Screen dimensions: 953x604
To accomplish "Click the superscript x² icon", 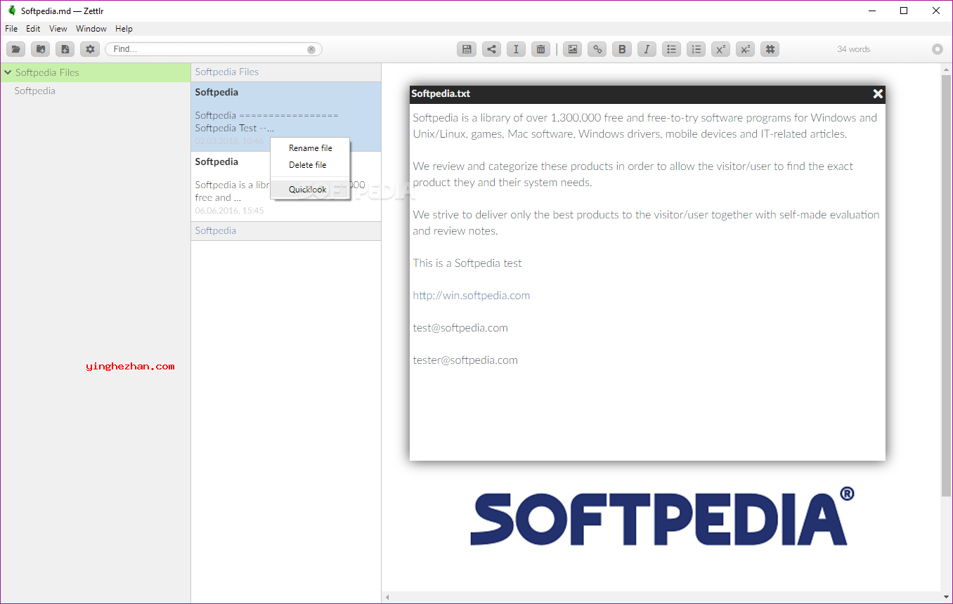I will click(x=720, y=49).
